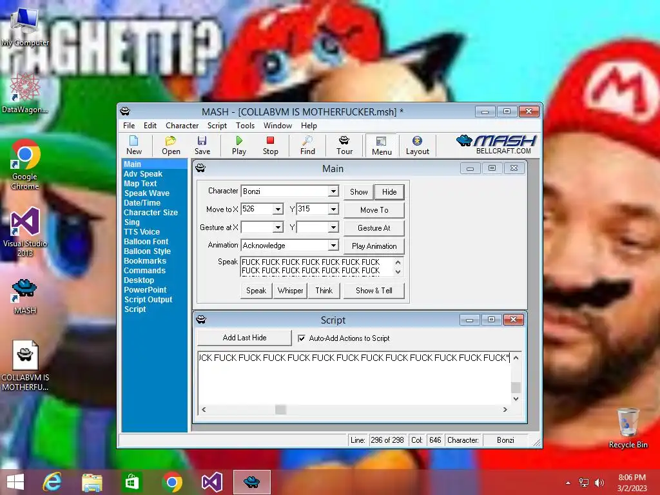660x495 pixels.
Task: Select Adv Speak in the sidebar
Action: [x=142, y=174]
